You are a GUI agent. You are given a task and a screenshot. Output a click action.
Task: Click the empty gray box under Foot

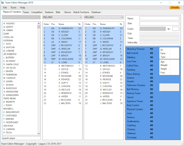tap(169, 87)
